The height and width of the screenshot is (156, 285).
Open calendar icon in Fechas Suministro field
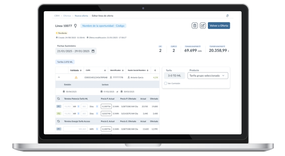point(93,51)
